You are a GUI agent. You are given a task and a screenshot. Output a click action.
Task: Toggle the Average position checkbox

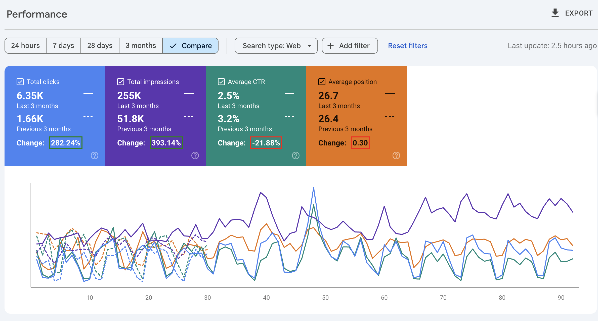tap(322, 82)
